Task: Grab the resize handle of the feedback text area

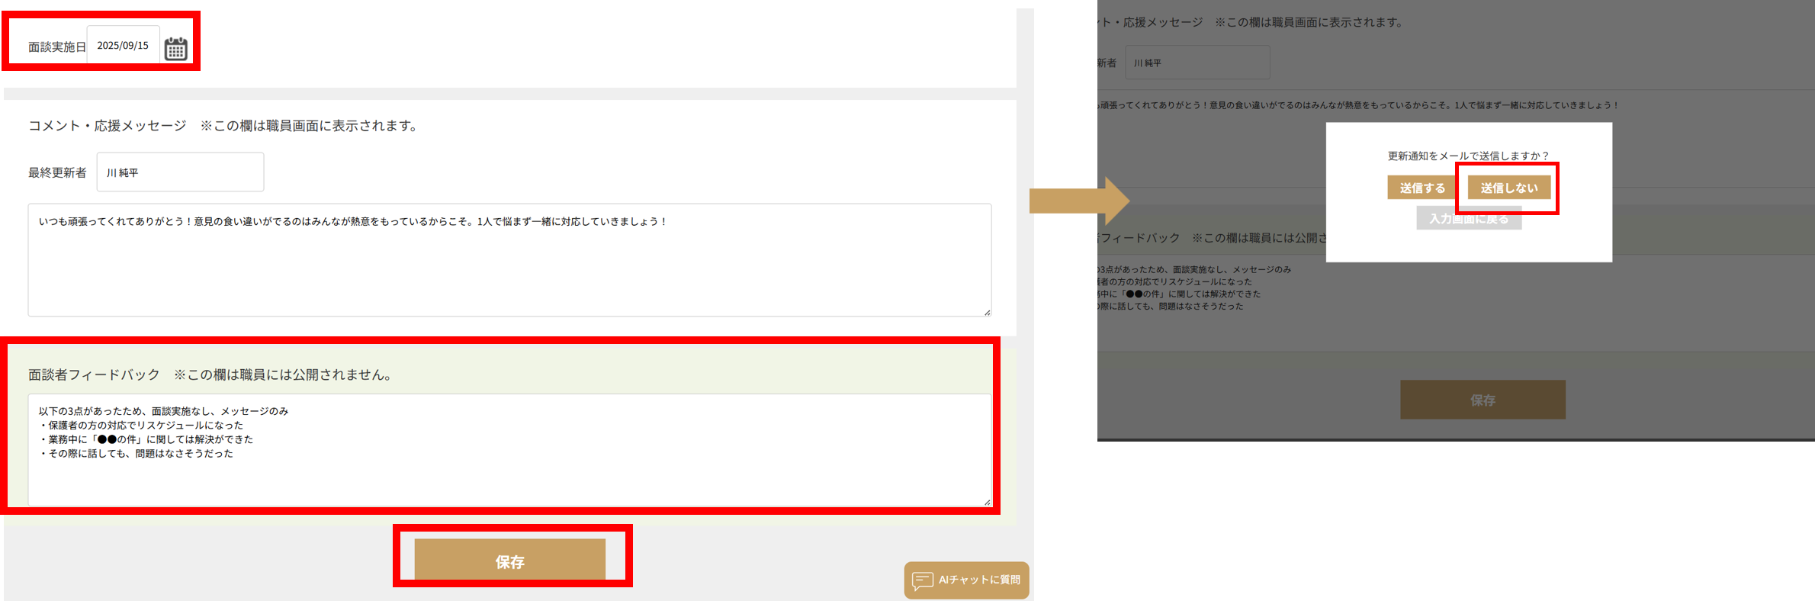Action: (x=987, y=502)
